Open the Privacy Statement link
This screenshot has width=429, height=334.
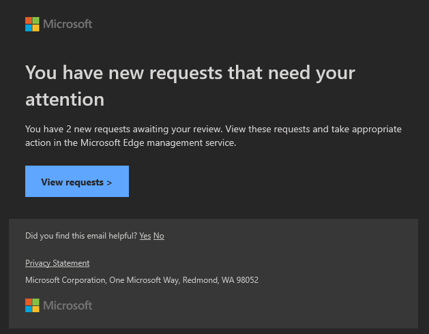coord(57,263)
